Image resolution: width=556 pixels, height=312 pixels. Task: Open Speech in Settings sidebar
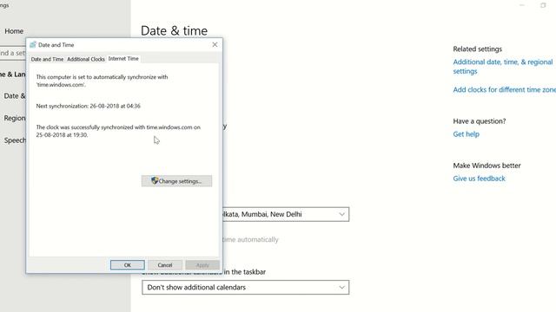coord(15,140)
